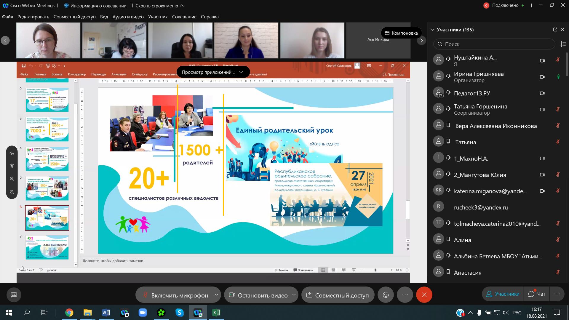569x320 pixels.
Task: Zoom in on the shared content
Action: pos(12,179)
